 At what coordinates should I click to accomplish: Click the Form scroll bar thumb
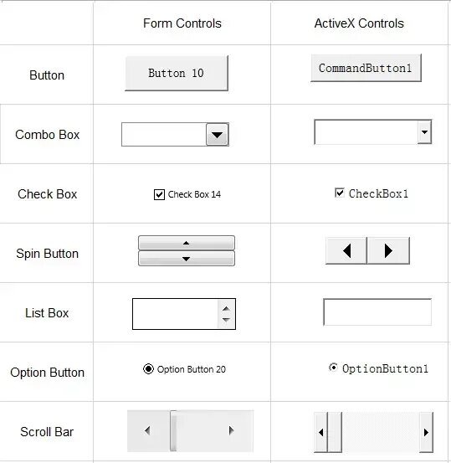[x=173, y=431]
